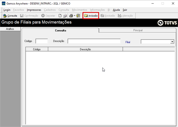Click the Código column header
The image size is (178, 127).
click(37, 49)
